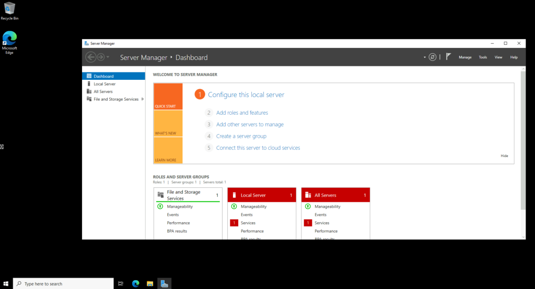Launch Microsoft Edge from the taskbar
Screen dimensions: 535x289
tap(135, 284)
